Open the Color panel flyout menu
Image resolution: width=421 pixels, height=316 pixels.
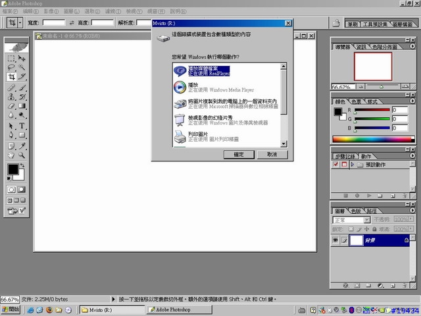412,101
